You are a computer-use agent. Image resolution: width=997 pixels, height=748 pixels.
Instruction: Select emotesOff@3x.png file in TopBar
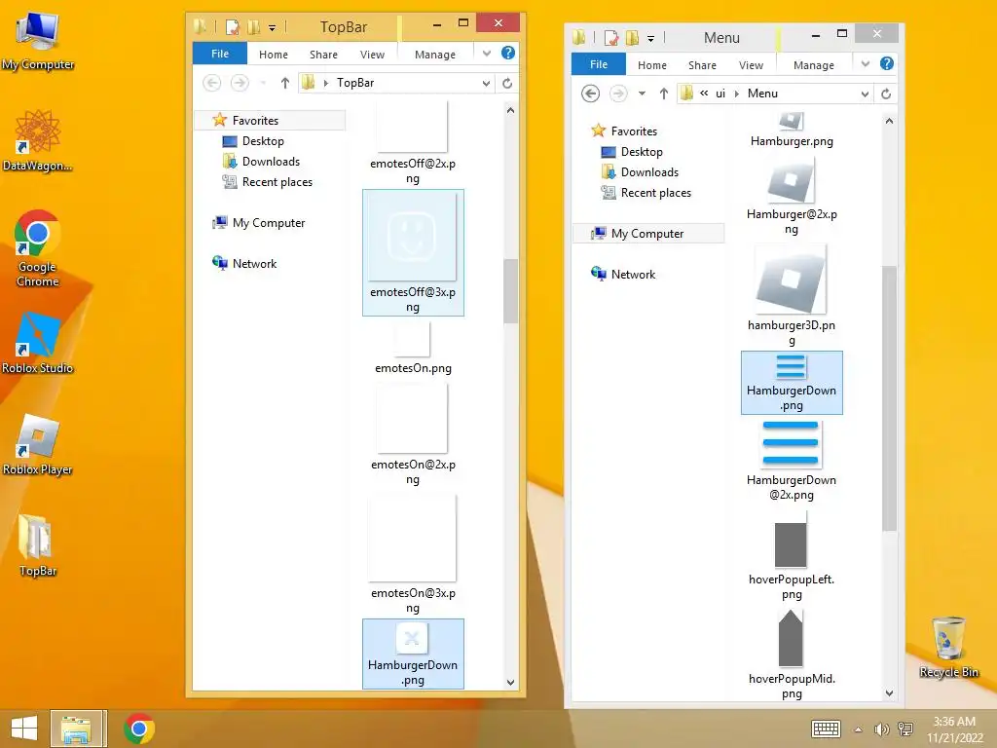pyautogui.click(x=413, y=252)
